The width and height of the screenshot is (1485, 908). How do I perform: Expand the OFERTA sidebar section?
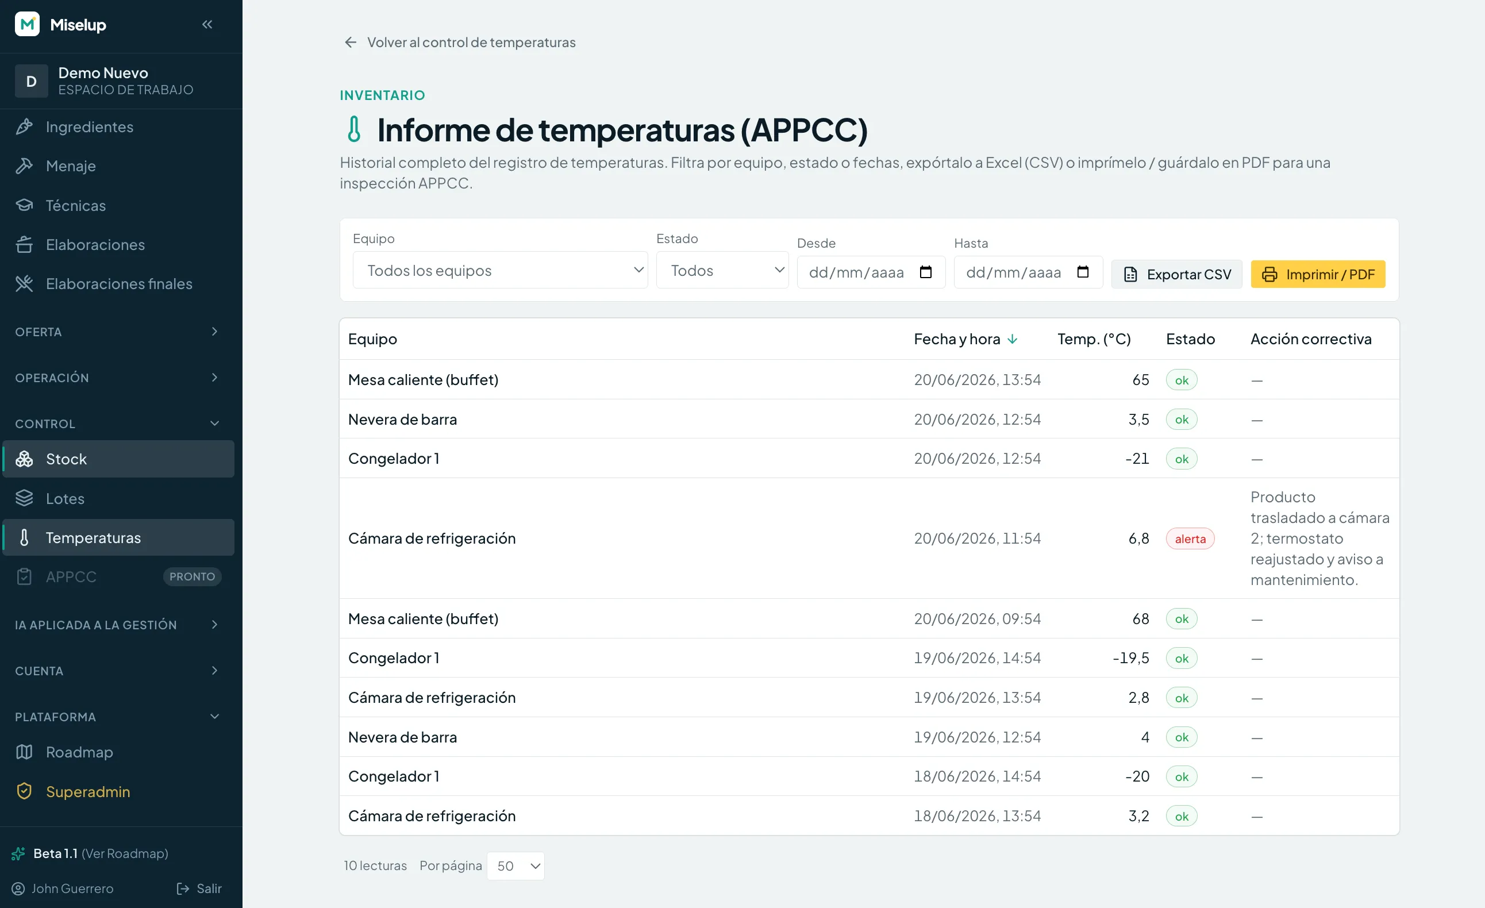pyautogui.click(x=118, y=332)
